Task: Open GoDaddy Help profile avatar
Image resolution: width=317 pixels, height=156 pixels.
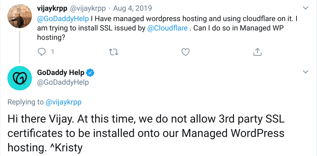Action: click(x=19, y=78)
